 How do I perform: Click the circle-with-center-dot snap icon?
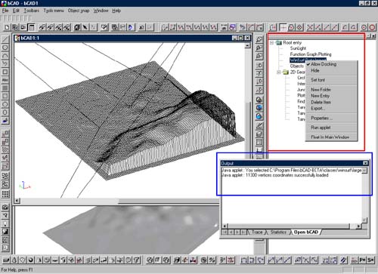point(364,27)
